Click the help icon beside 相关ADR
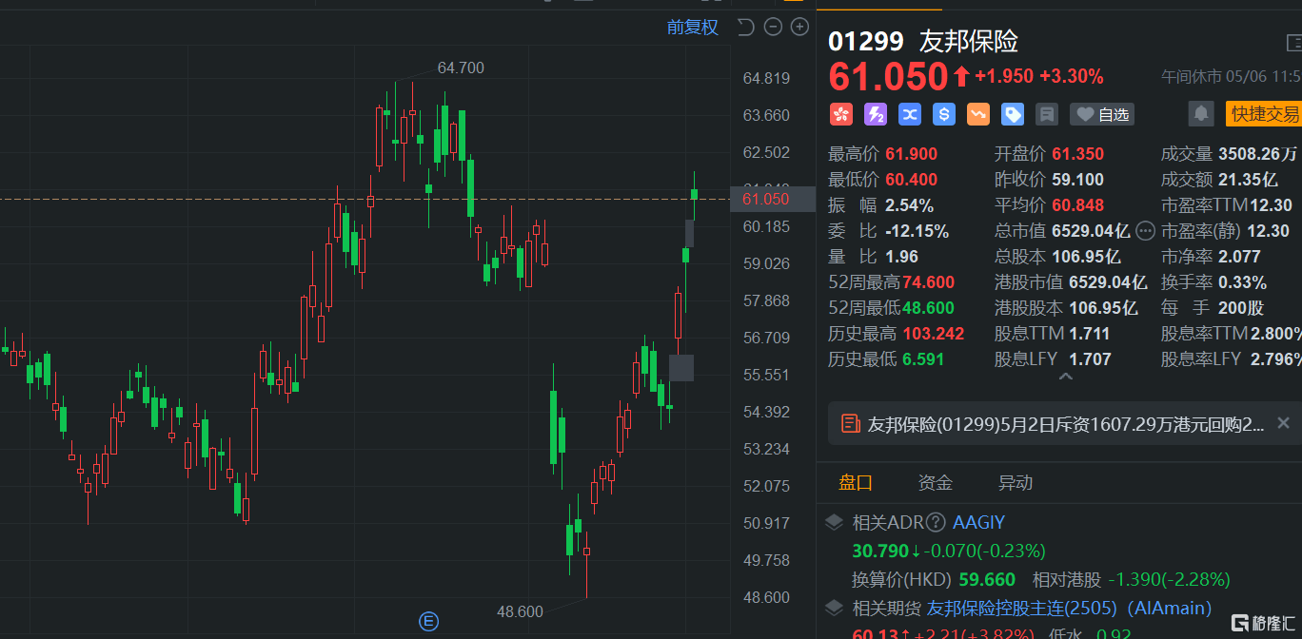1302x639 pixels. click(x=936, y=522)
